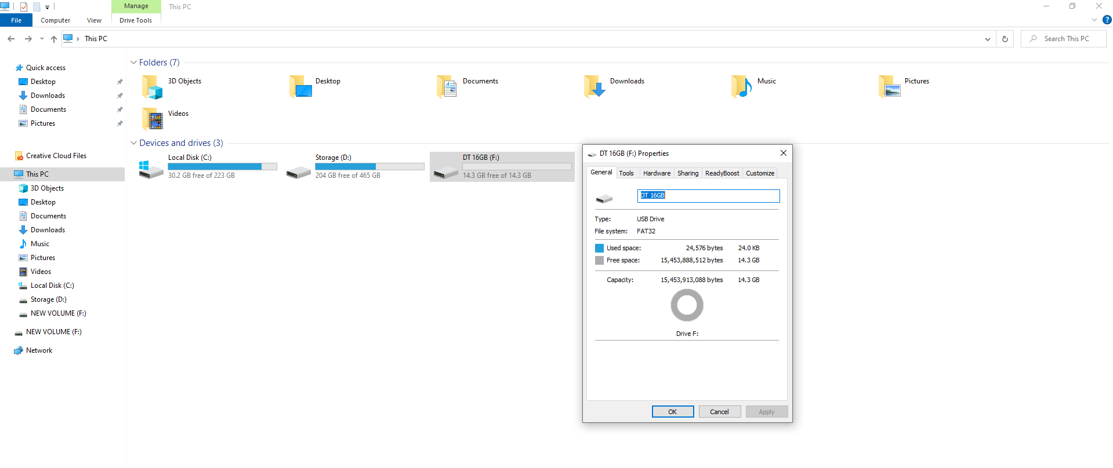Open ReadyBoost tab in Properties dialog
Screen dimensions: 1113x468
[x=722, y=173]
